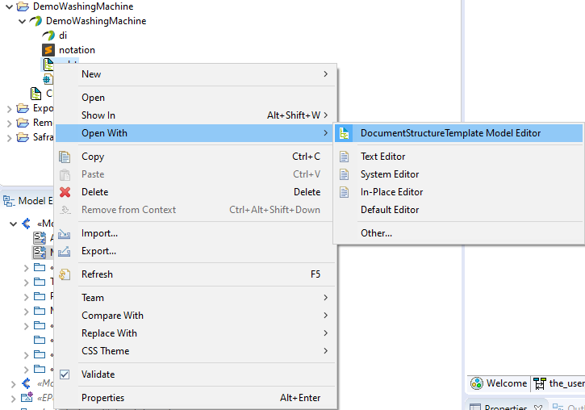Select Export... menu item

tap(195, 251)
